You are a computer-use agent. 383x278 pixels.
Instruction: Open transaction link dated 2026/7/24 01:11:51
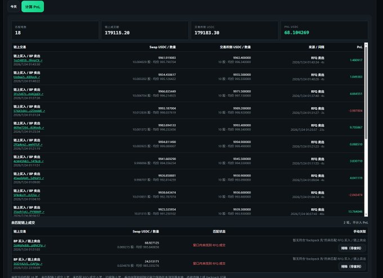(29, 161)
